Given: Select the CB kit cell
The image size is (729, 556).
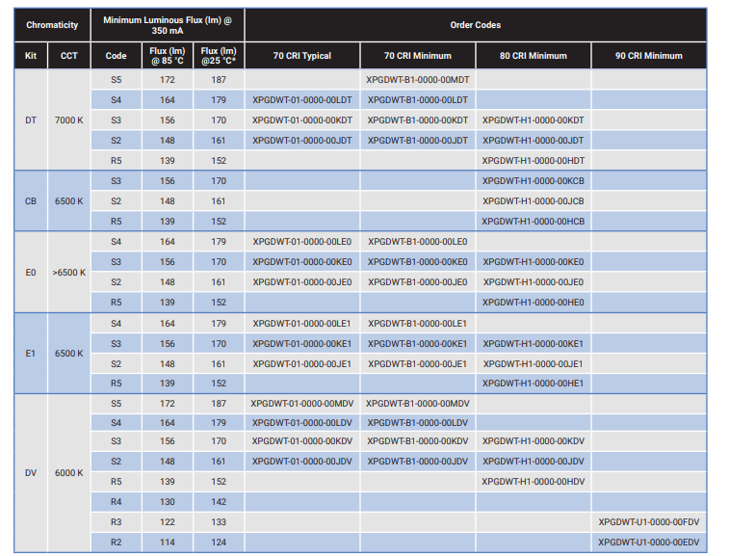Looking at the screenshot, I should click(31, 201).
